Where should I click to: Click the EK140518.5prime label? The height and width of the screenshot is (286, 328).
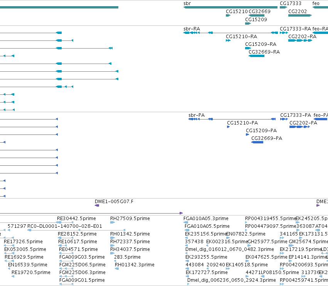247,265
